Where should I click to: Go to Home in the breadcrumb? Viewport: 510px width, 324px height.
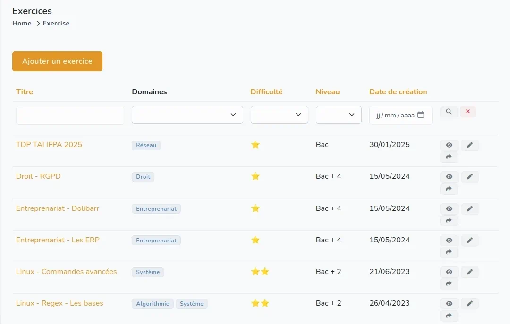[22, 23]
